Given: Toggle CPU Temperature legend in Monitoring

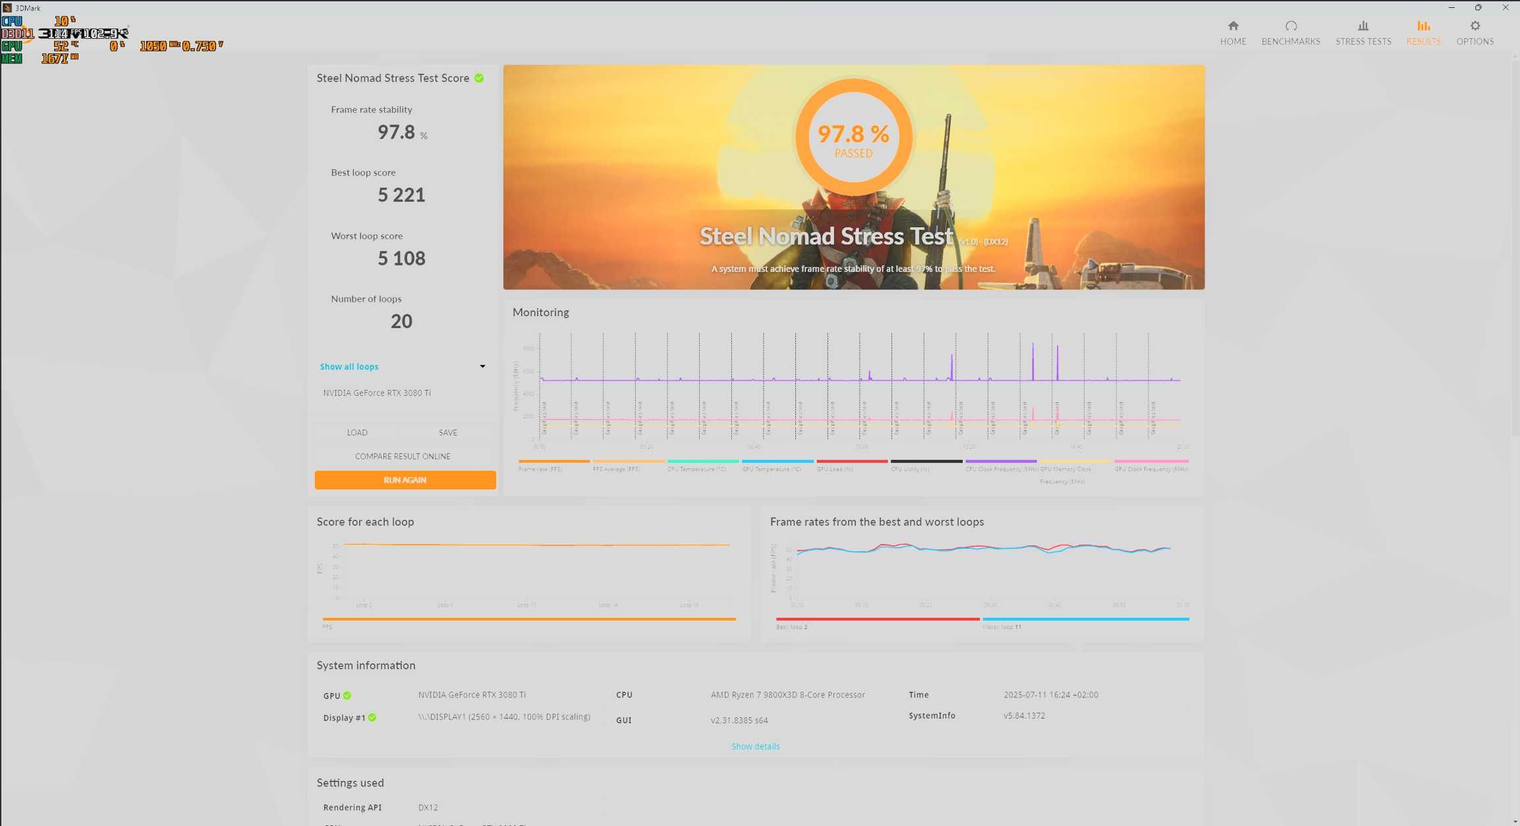Looking at the screenshot, I should pyautogui.click(x=702, y=465).
